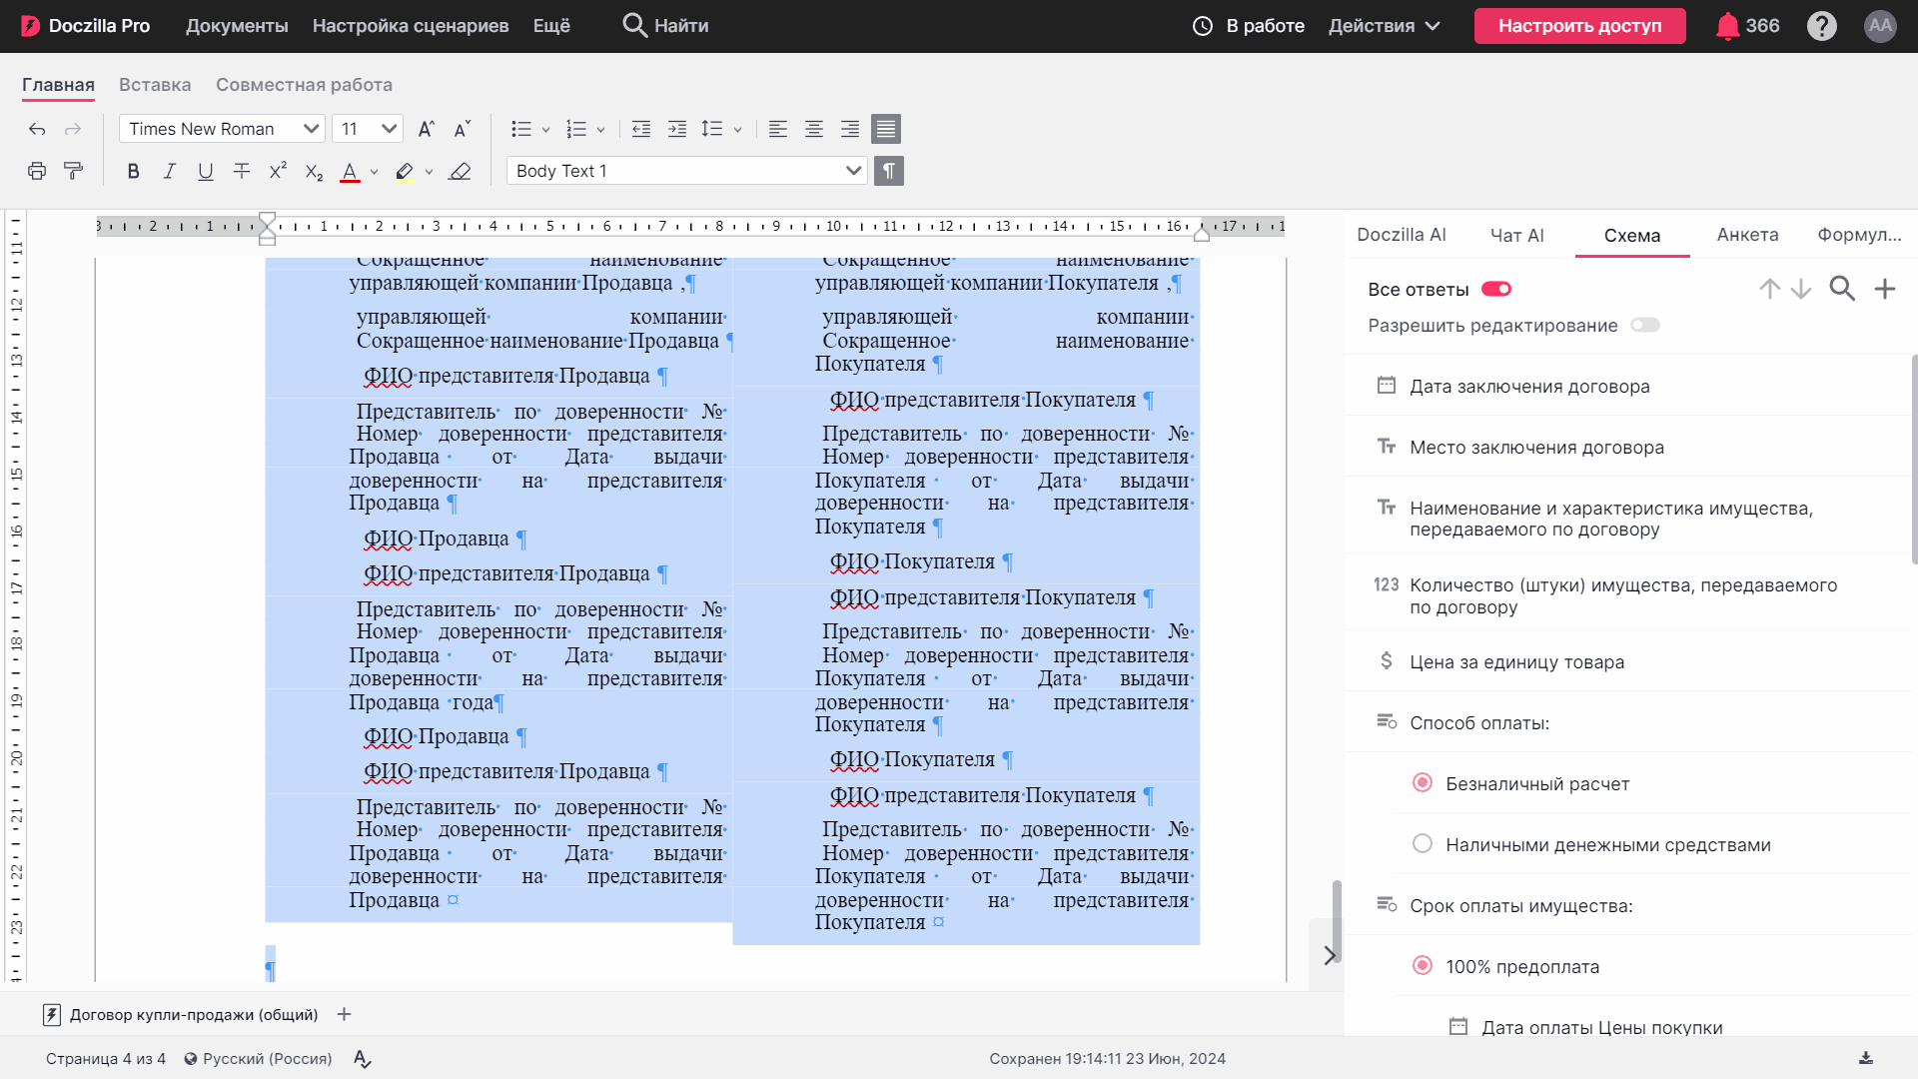Search the schema with the magnifier icon
This screenshot has height=1079, width=1918.
tap(1842, 289)
